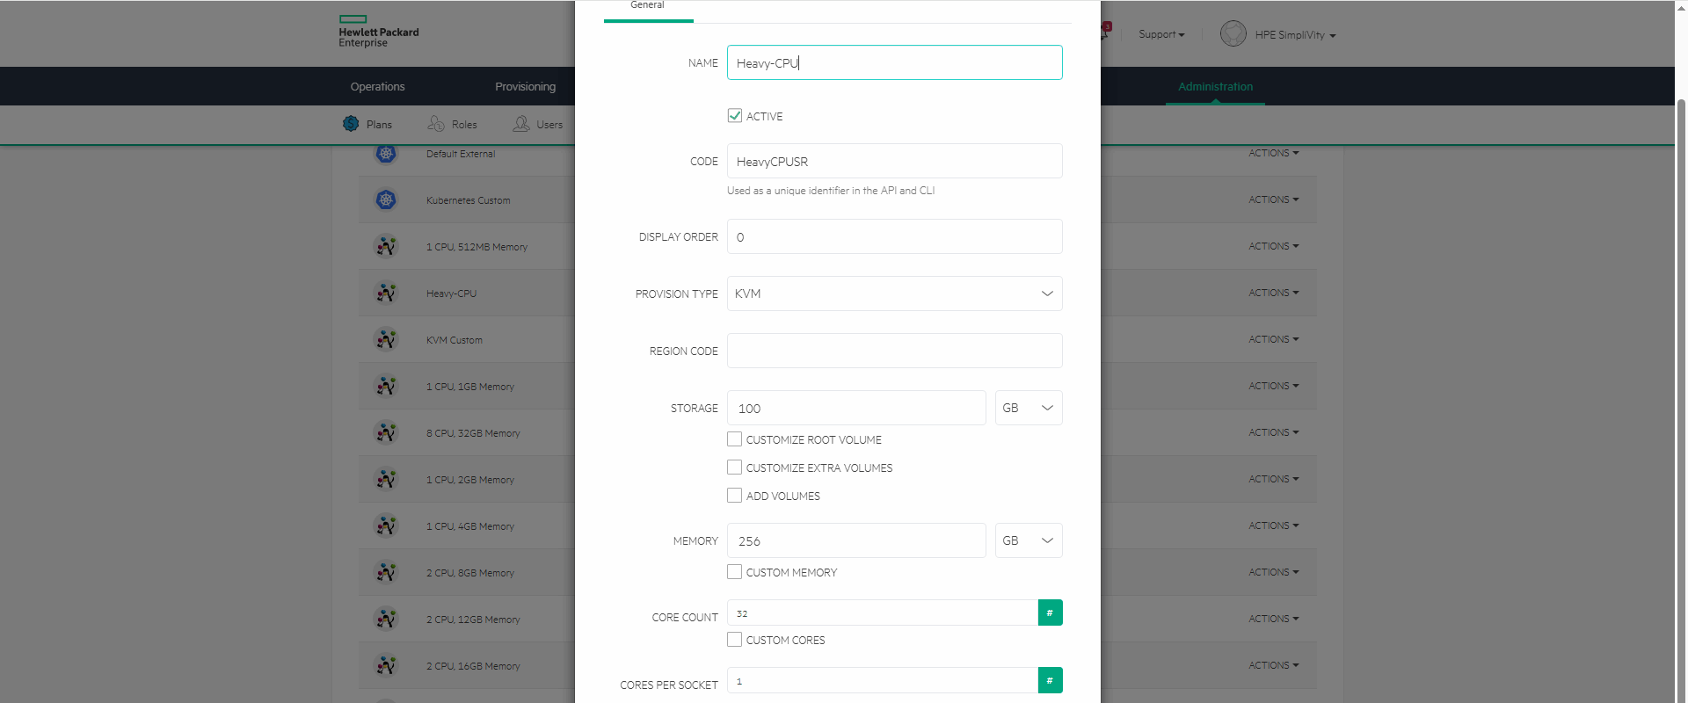Viewport: 1688px width, 703px height.
Task: Click the page vertical scrollbar
Action: click(1681, 351)
